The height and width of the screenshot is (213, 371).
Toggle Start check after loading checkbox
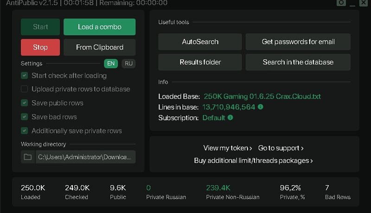24,75
